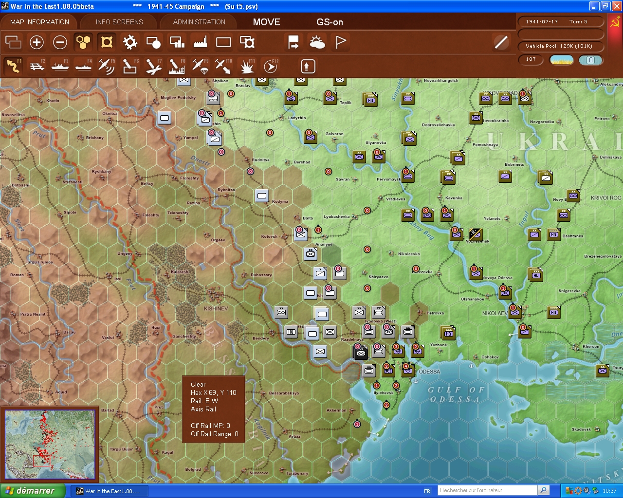Select the F7 bomb-and-aircraft mode
The height and width of the screenshot is (498, 623).
pyautogui.click(x=153, y=66)
